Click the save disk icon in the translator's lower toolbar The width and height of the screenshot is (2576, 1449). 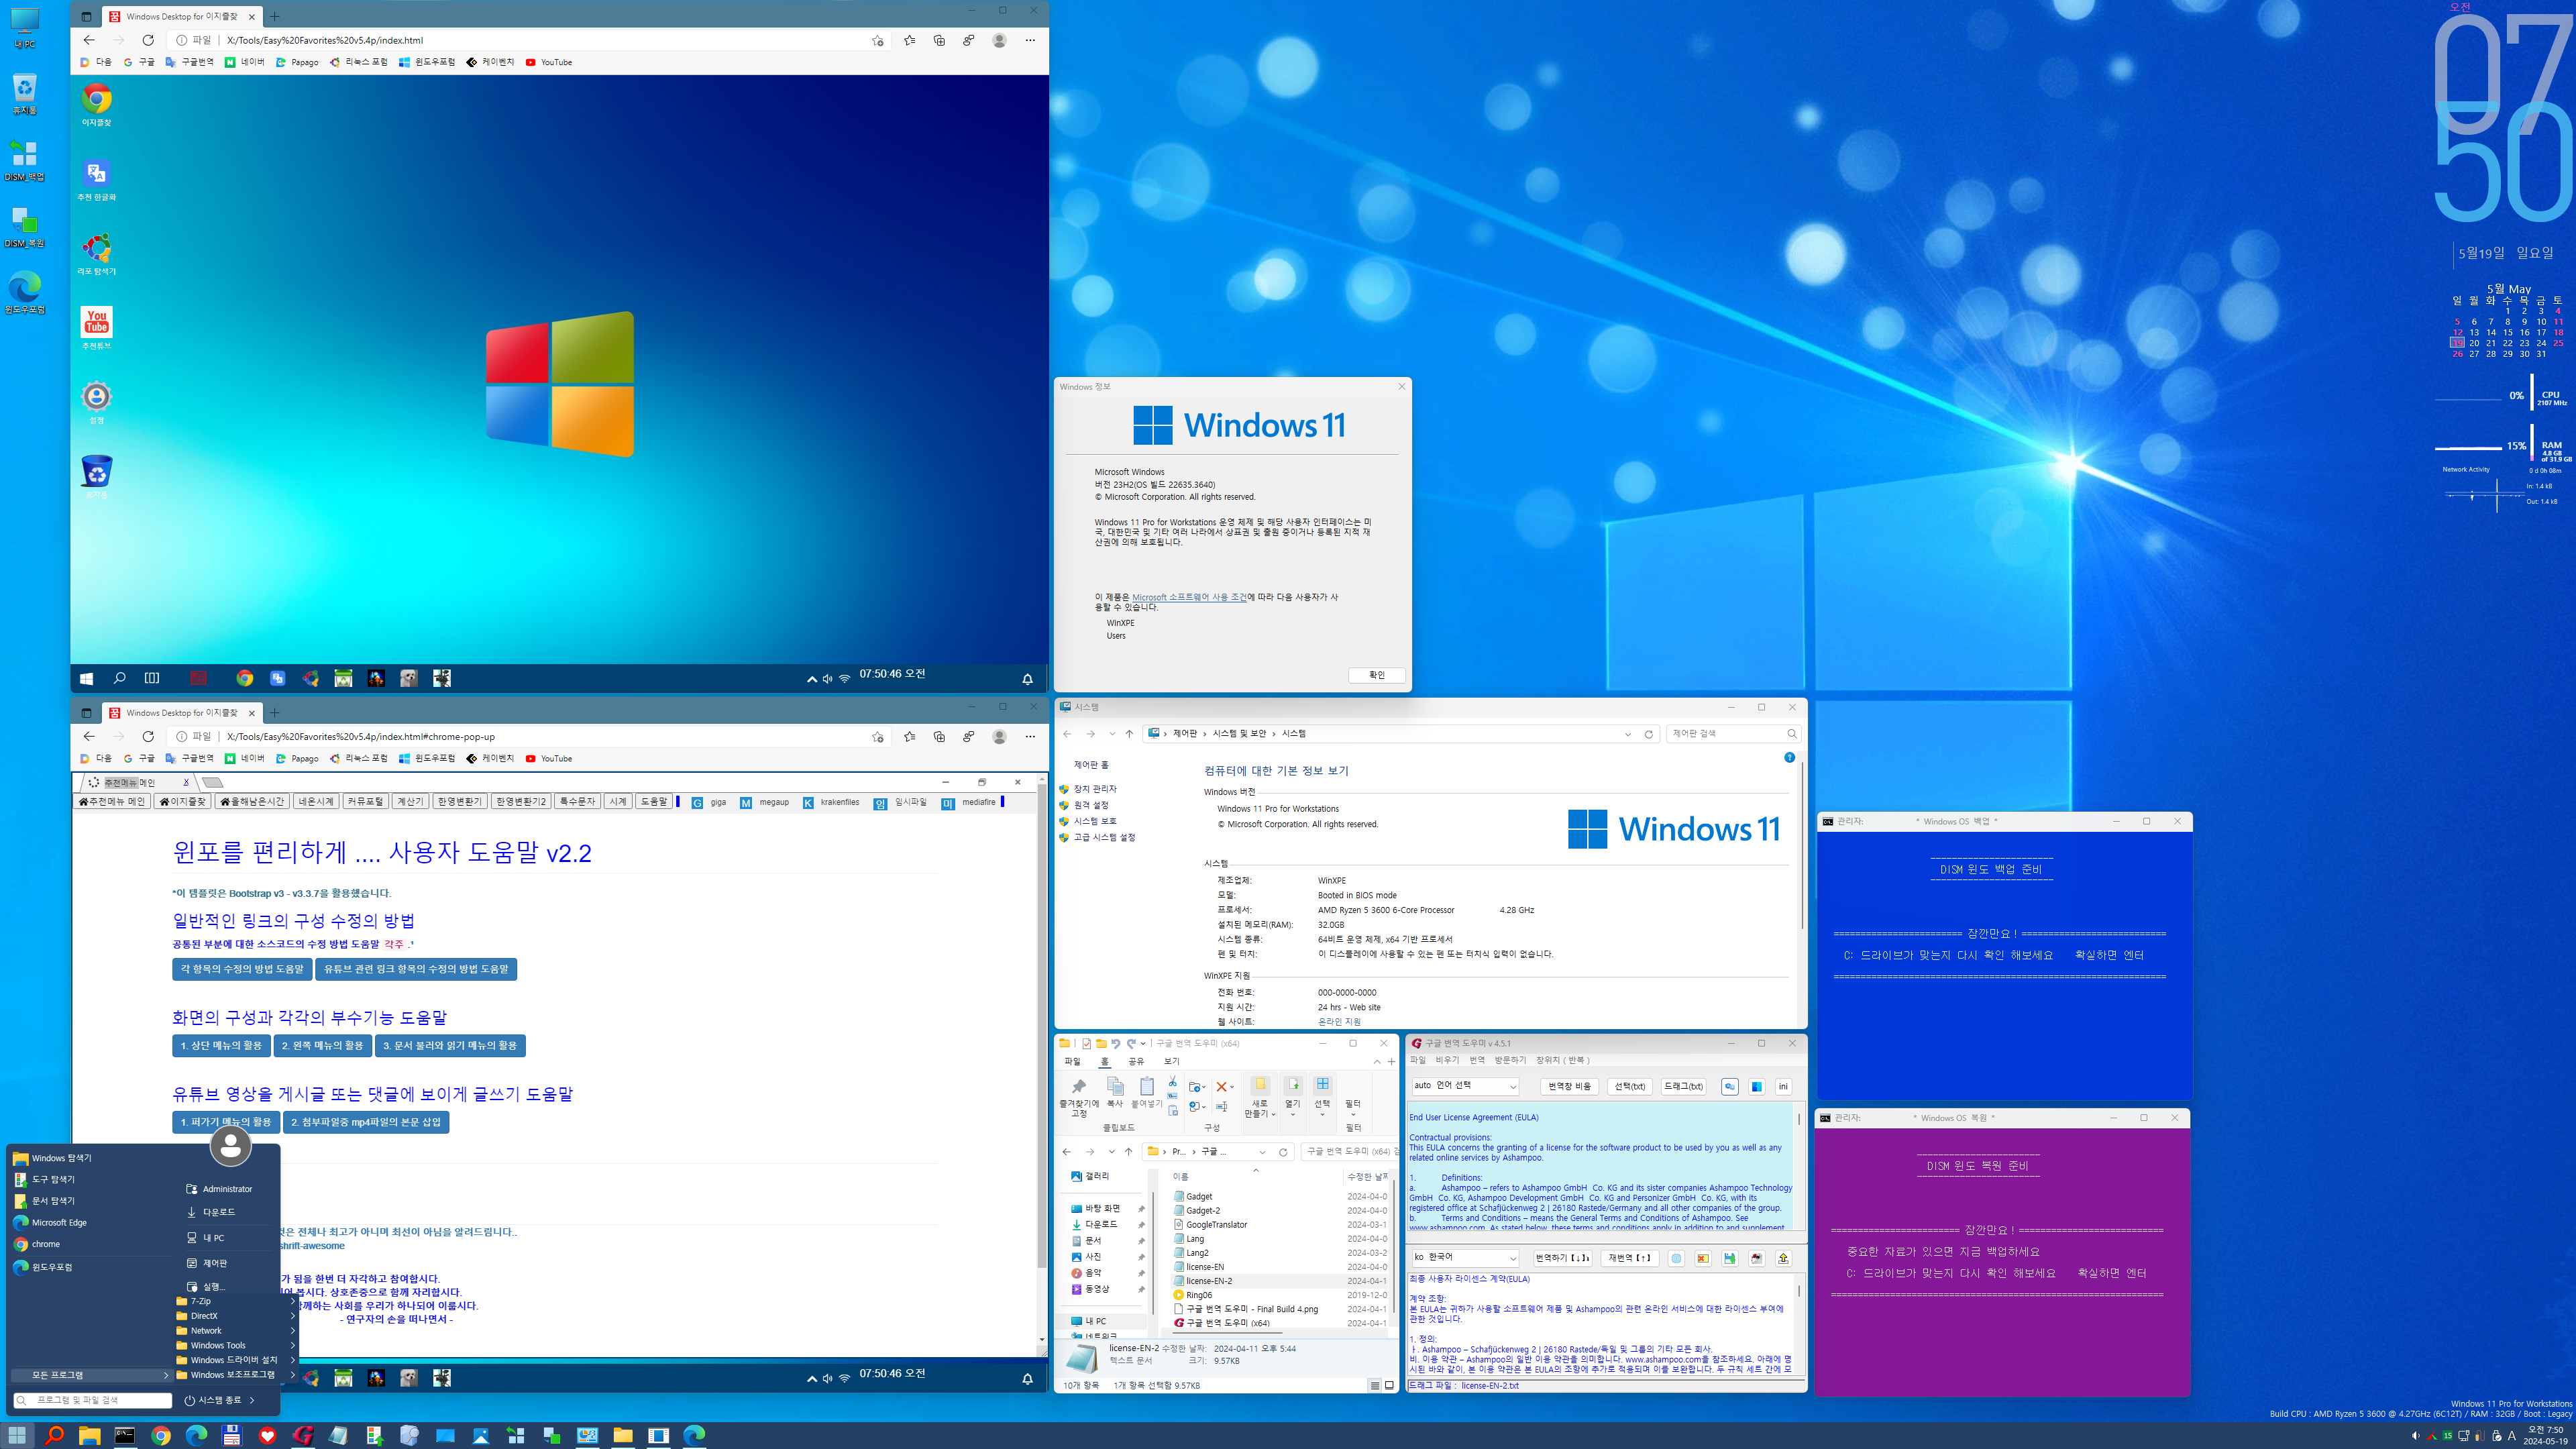[1729, 1258]
